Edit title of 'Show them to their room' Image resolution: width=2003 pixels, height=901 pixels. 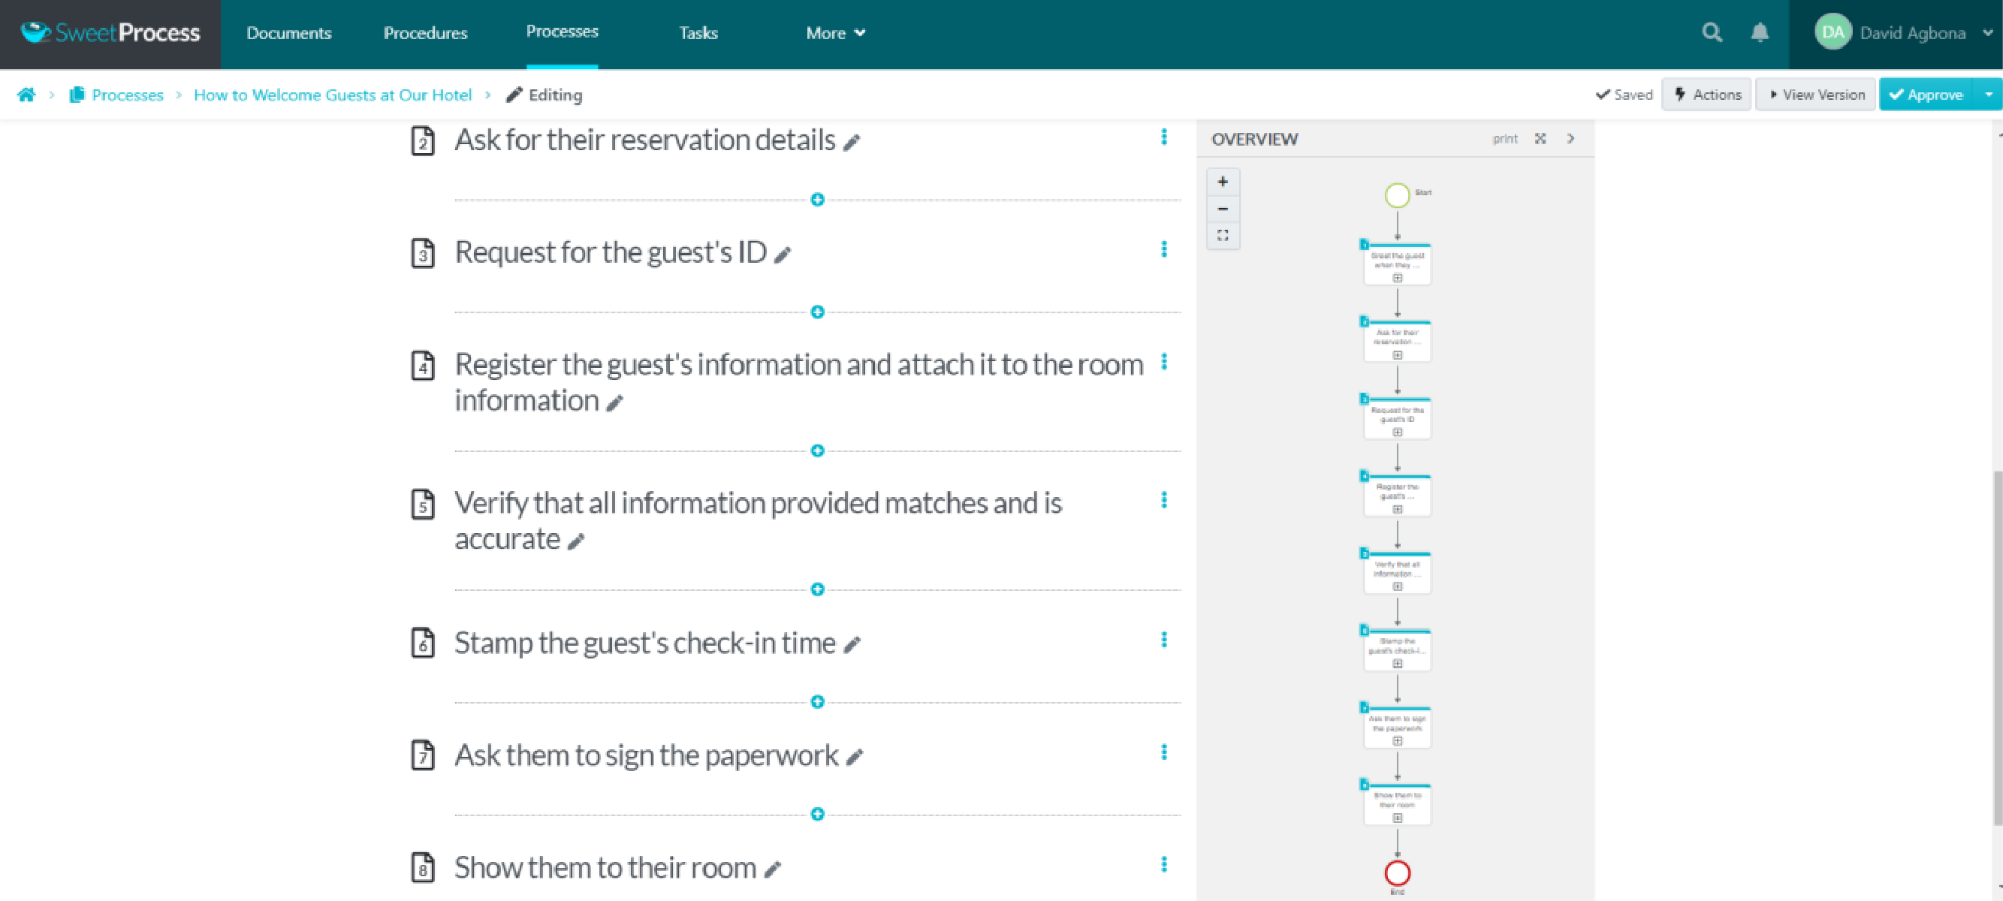tap(772, 869)
